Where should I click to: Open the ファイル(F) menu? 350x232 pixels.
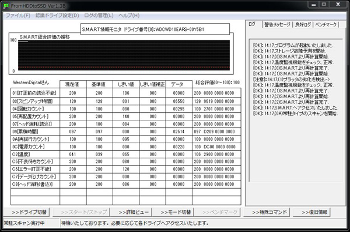click(x=18, y=15)
